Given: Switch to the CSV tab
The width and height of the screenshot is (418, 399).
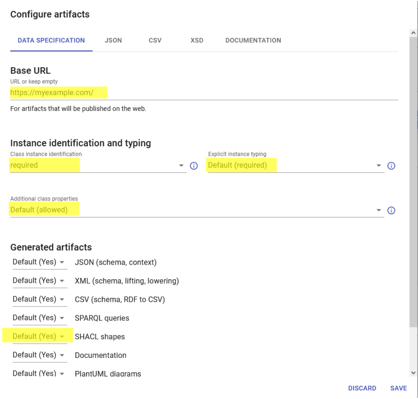Looking at the screenshot, I should (155, 40).
